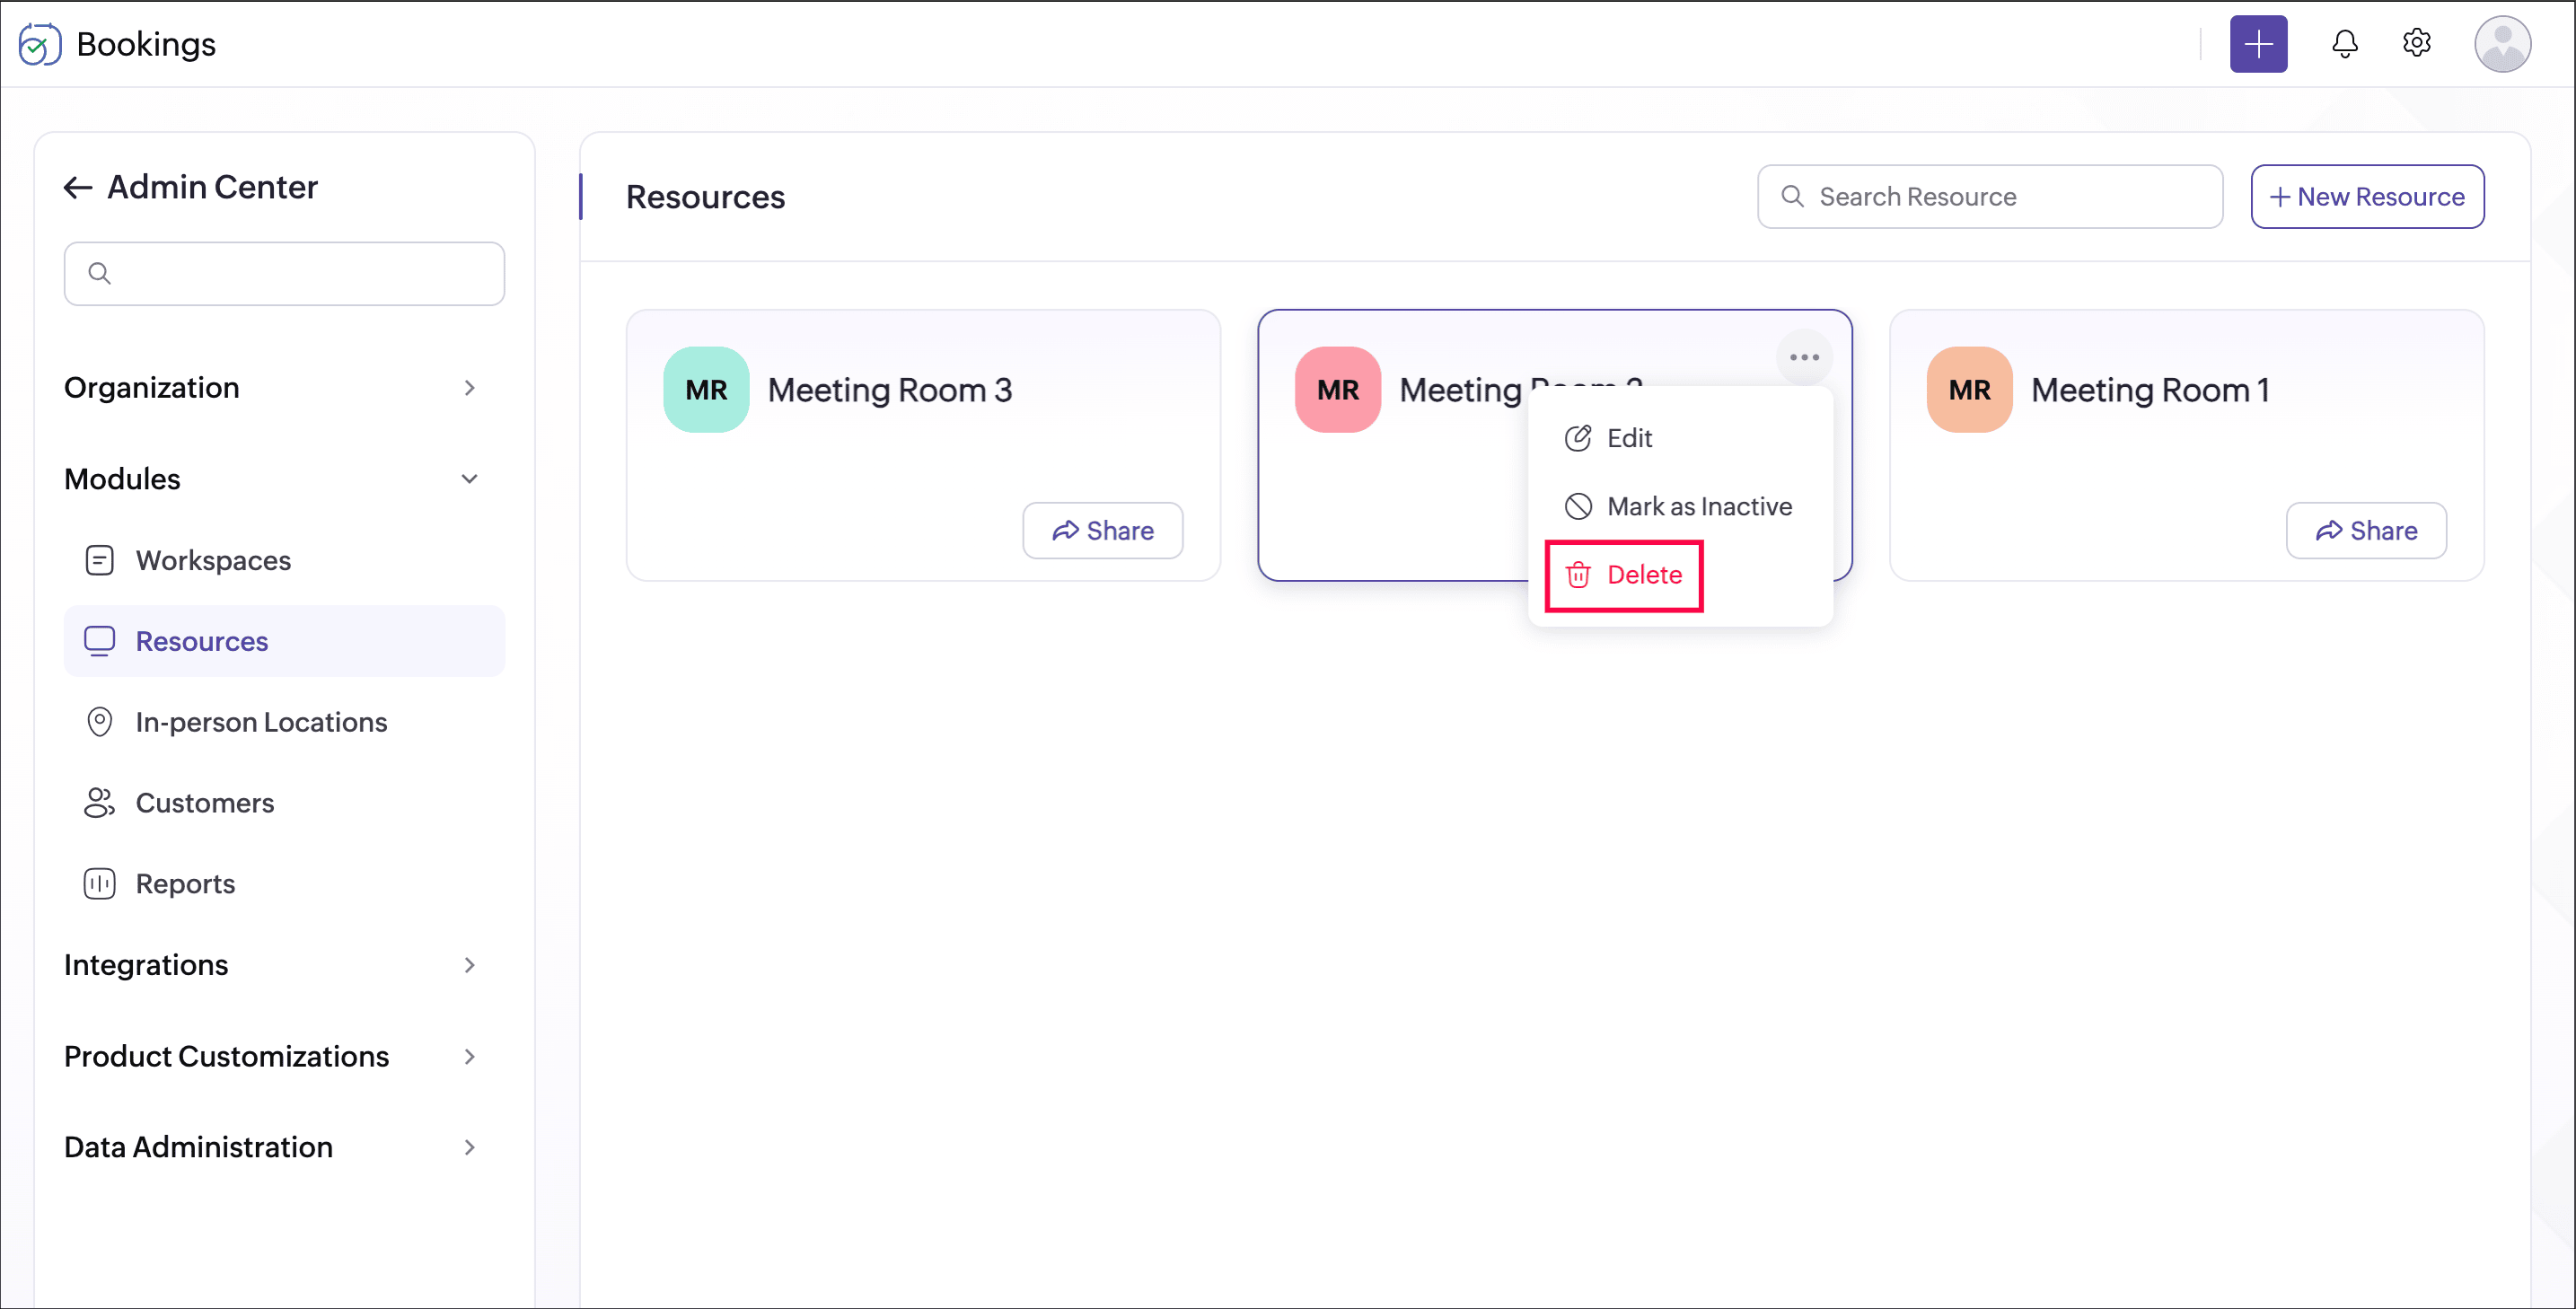Open In-person Locations module
This screenshot has height=1309, width=2576.
[284, 722]
